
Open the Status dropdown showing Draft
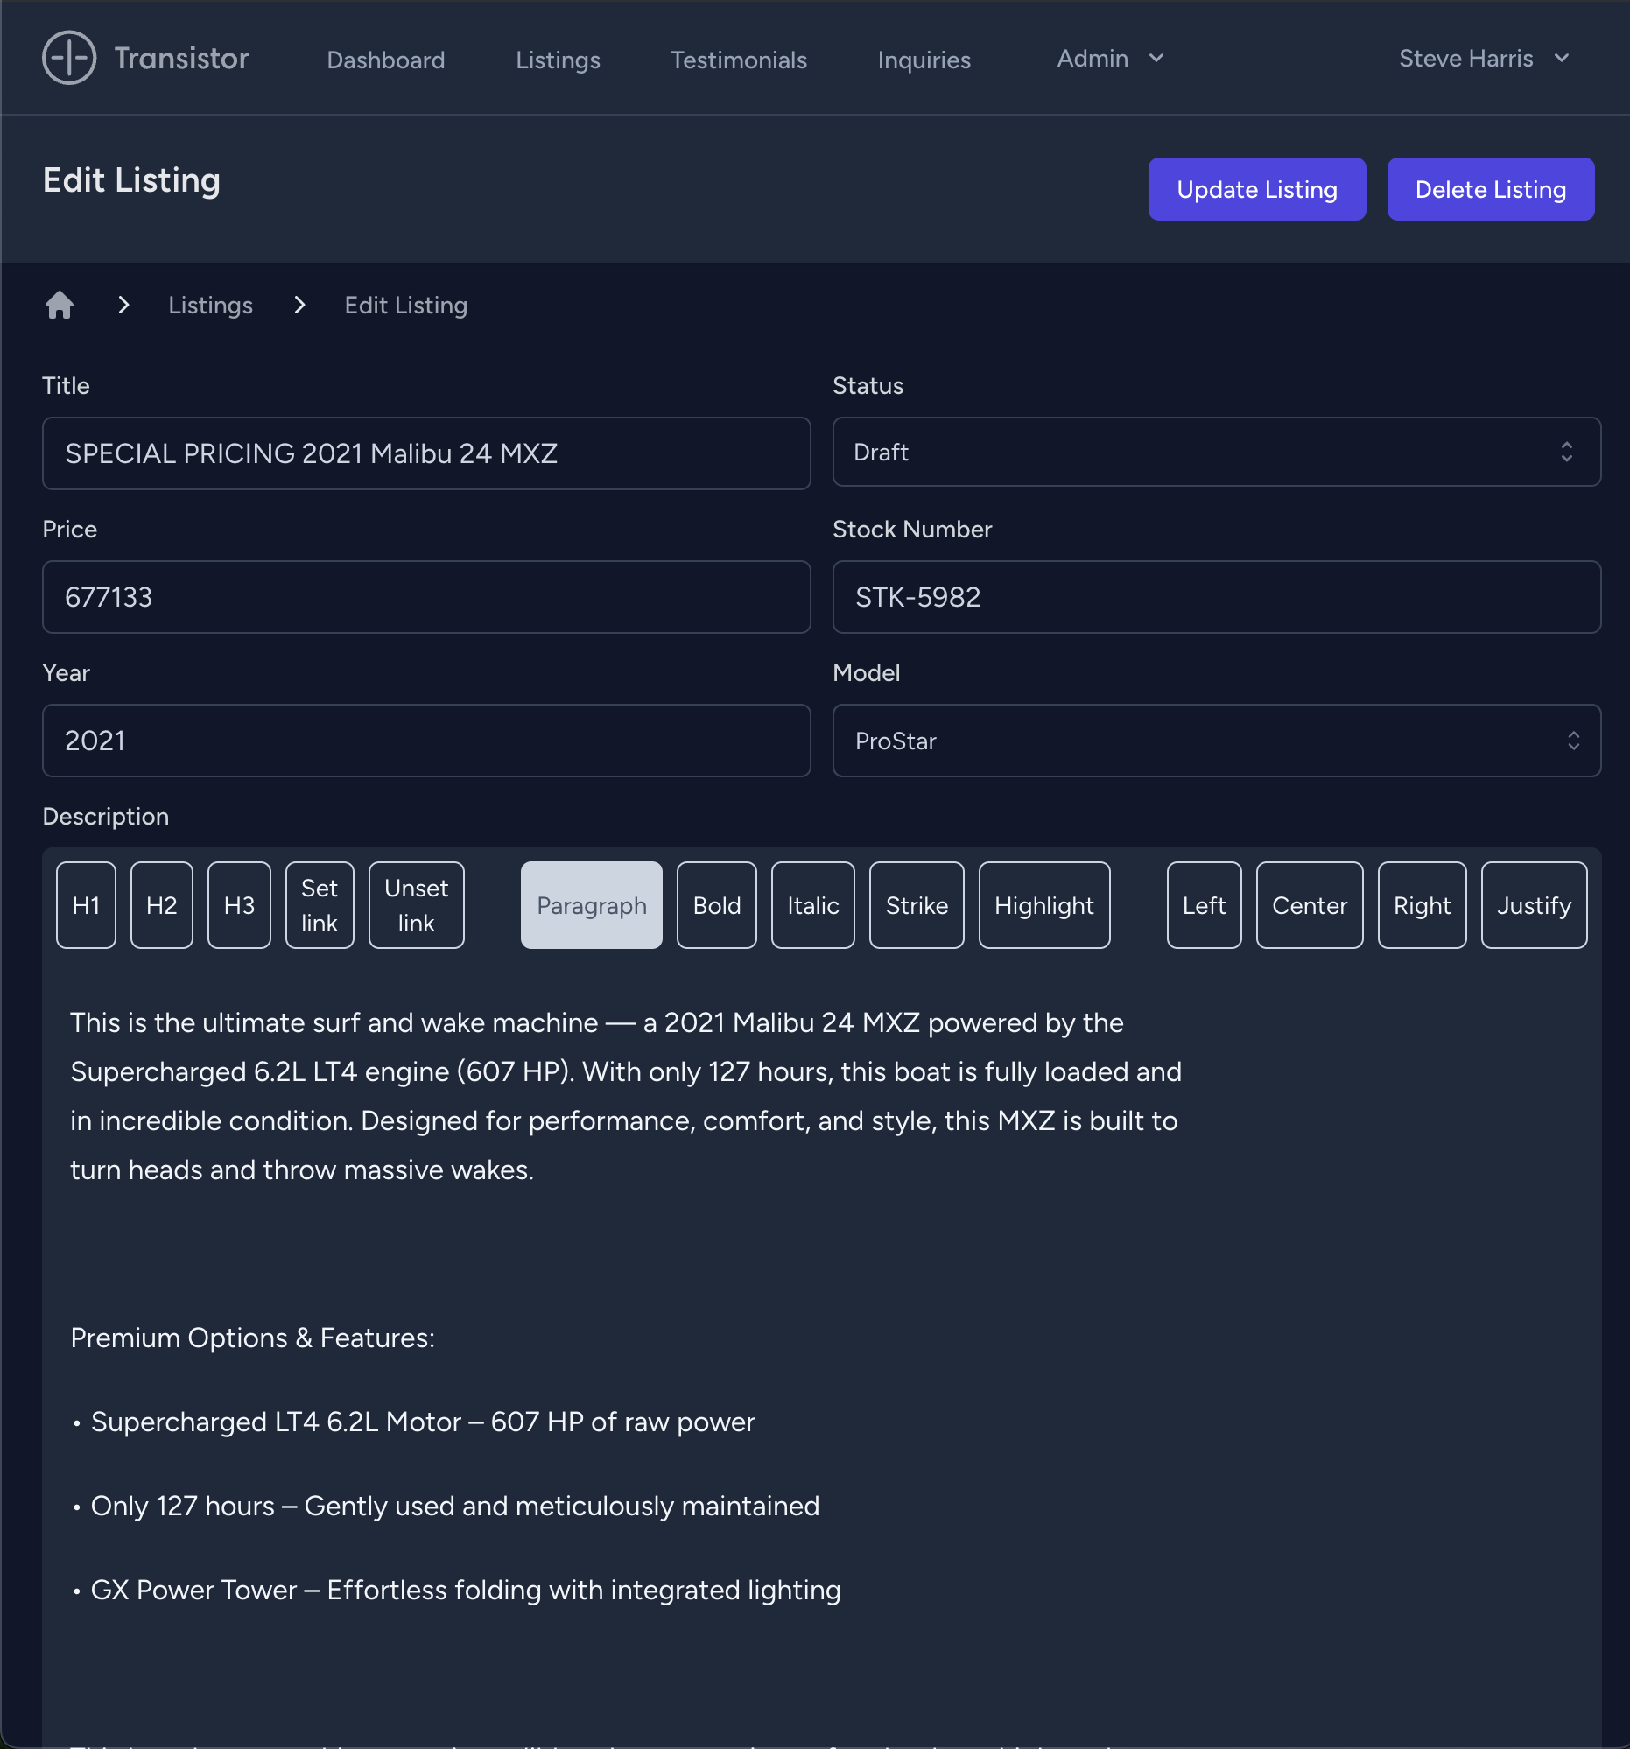(1216, 453)
